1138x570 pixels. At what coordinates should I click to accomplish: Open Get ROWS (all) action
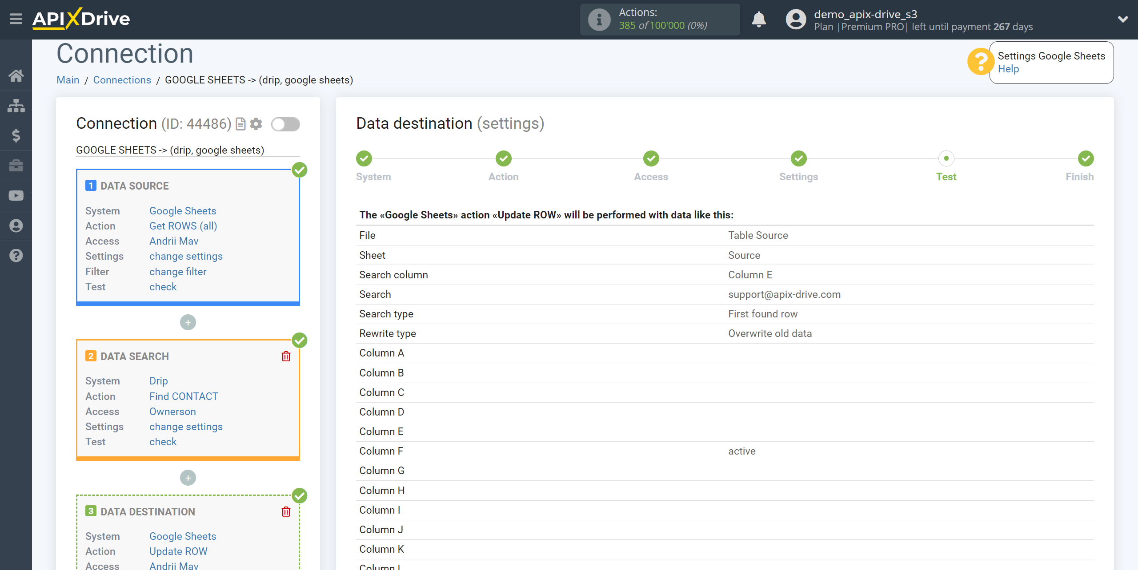[x=183, y=226]
